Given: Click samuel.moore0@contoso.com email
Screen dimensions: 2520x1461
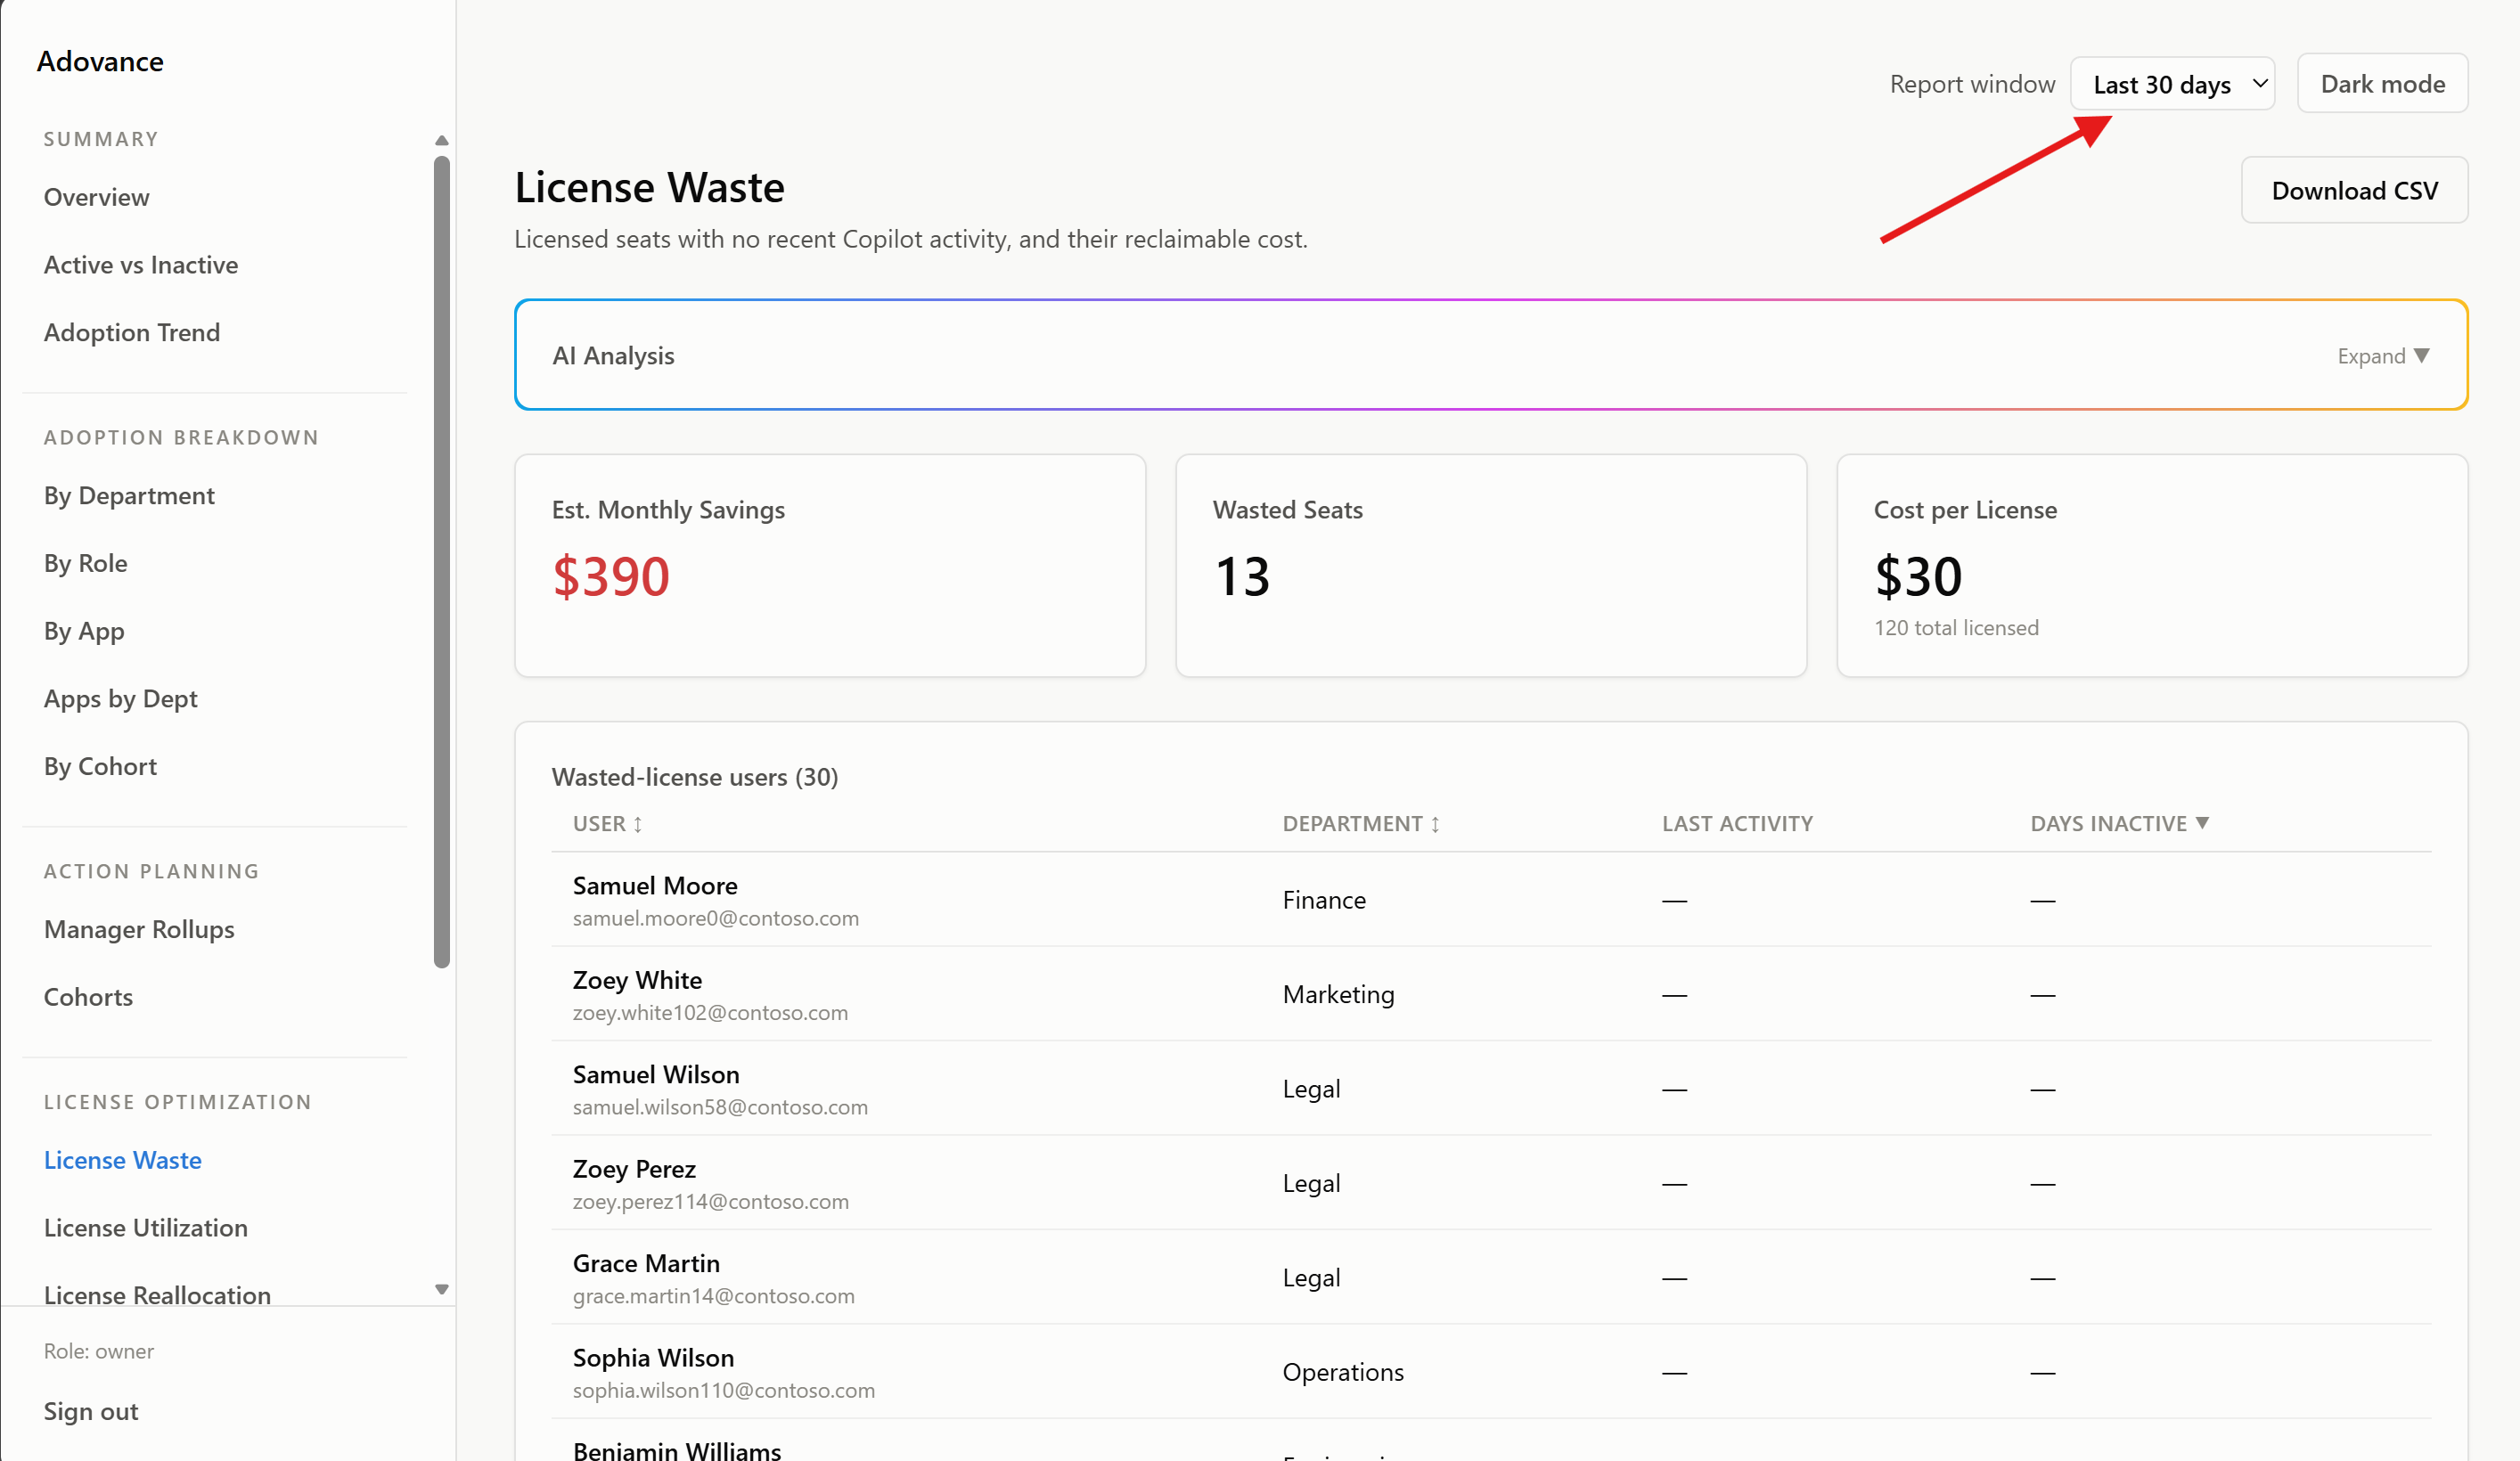Looking at the screenshot, I should 716,918.
